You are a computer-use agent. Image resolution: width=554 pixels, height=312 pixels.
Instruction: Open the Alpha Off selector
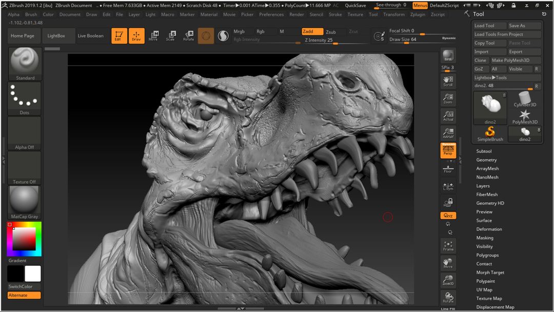pos(25,133)
